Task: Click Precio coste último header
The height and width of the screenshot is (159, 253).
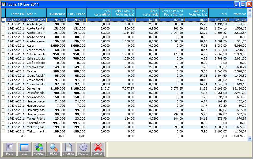Action: (99, 13)
